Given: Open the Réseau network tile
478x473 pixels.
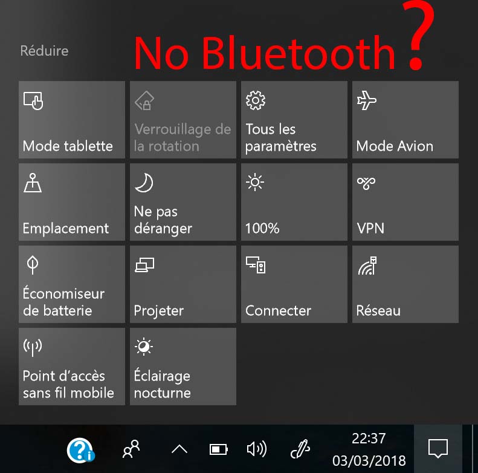Looking at the screenshot, I should (x=405, y=284).
